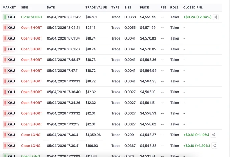Select the green Close SHORT side label

point(32,17)
